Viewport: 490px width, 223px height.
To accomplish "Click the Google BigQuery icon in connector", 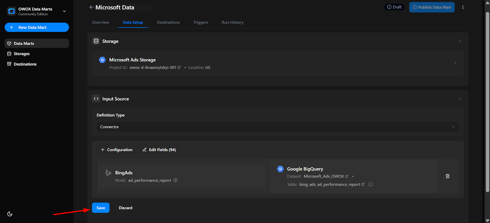I will pos(280,169).
